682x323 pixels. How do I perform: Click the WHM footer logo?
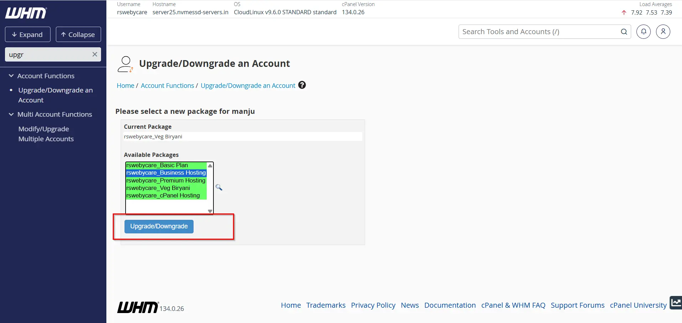[138, 307]
